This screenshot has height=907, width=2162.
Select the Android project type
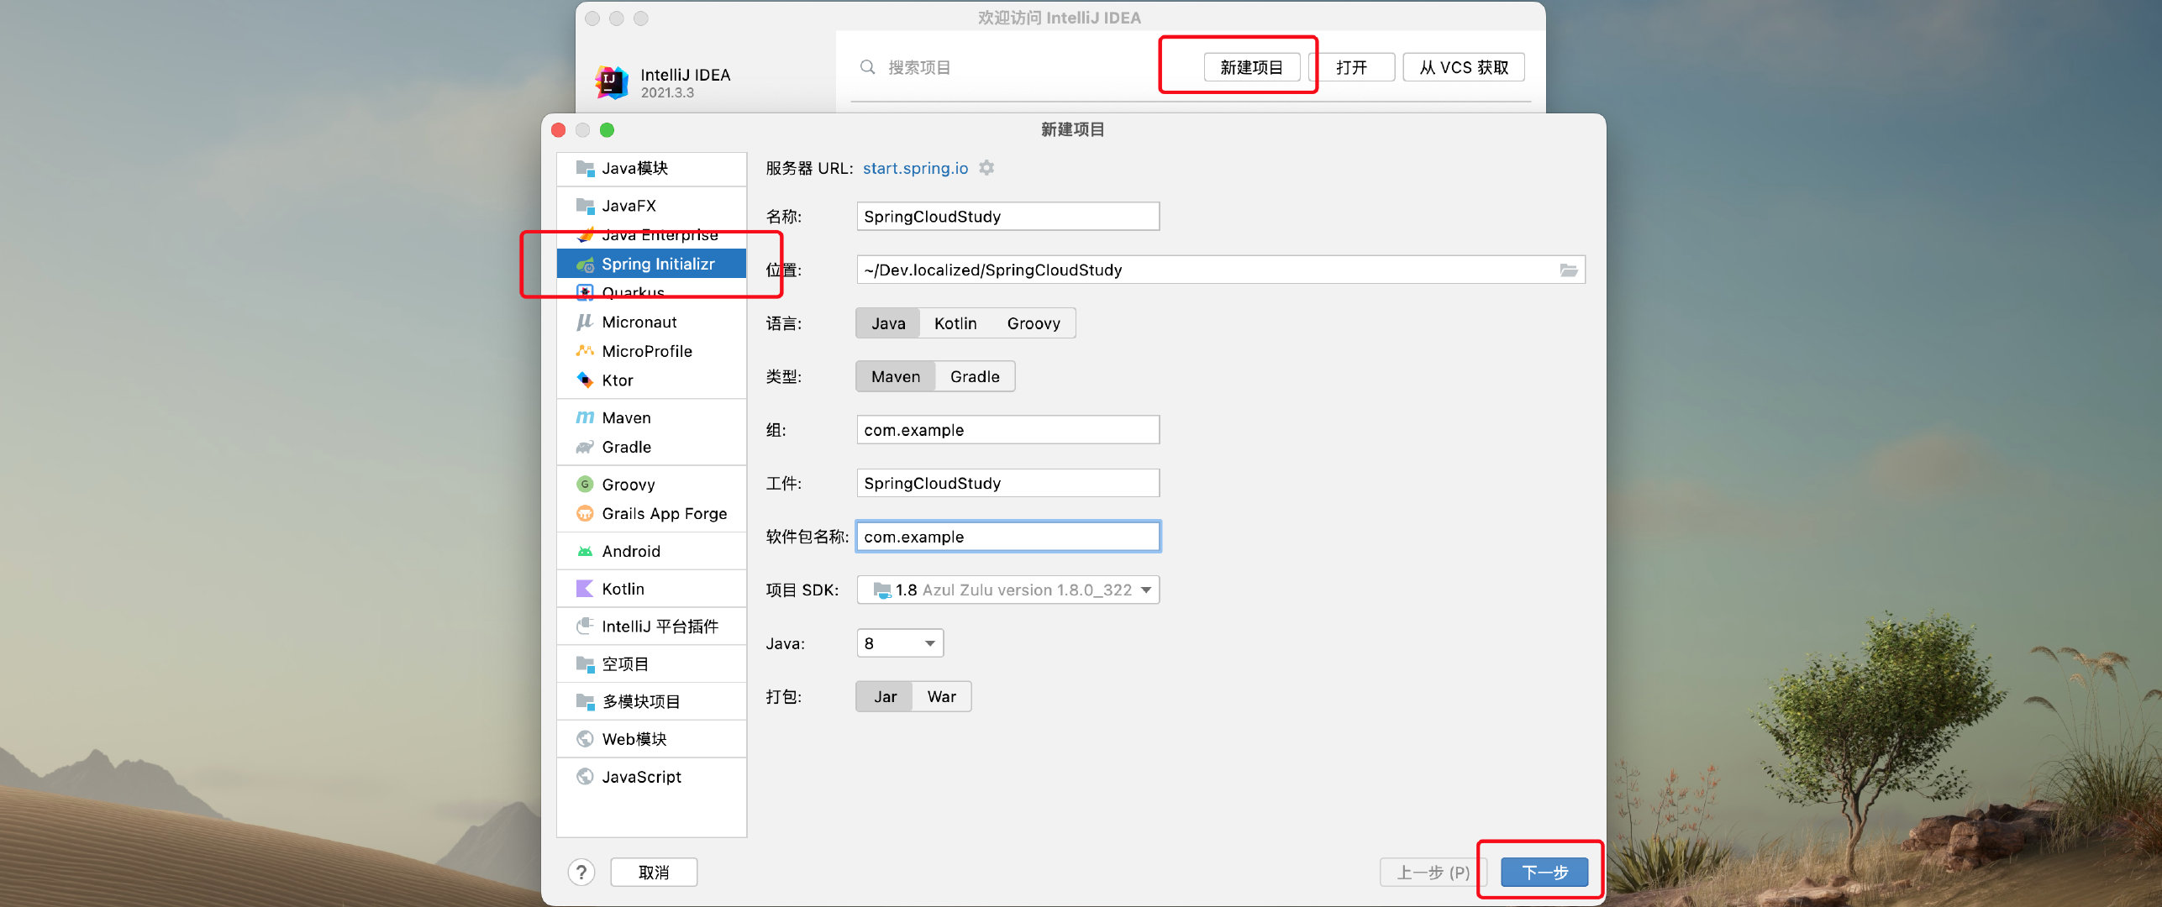tap(630, 552)
